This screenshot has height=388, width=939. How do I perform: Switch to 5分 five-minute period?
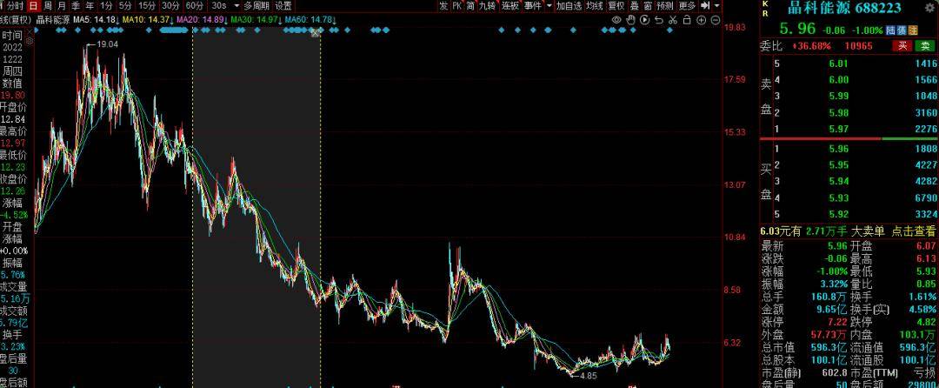pos(124,6)
